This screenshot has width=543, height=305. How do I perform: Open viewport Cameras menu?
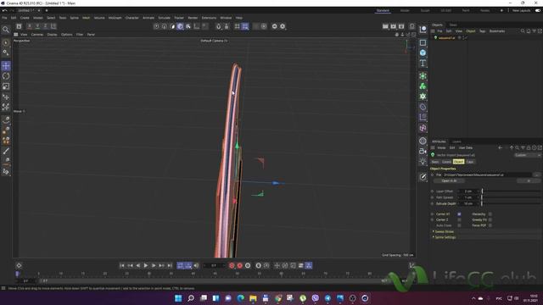point(37,35)
